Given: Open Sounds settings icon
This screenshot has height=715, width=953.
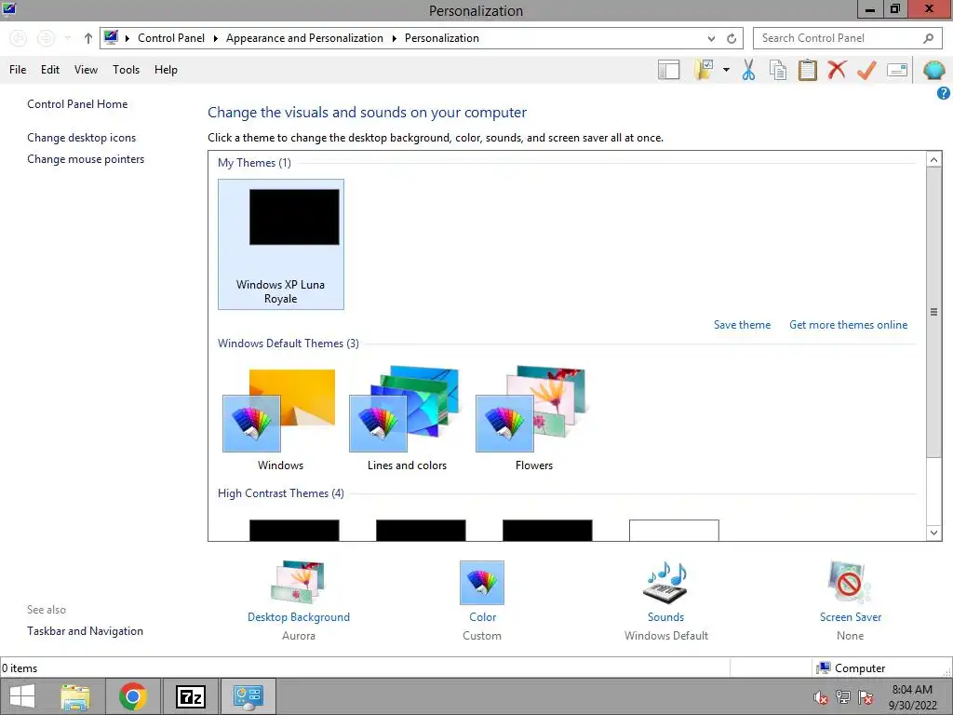Looking at the screenshot, I should click(665, 583).
